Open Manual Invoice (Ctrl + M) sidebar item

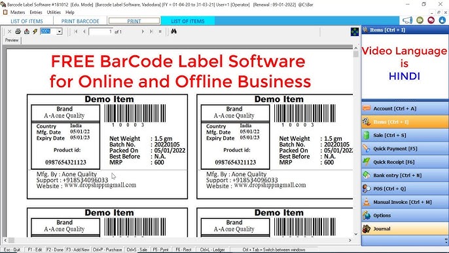pos(405,202)
